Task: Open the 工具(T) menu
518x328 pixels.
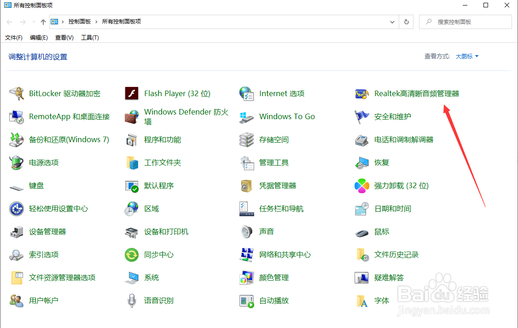Action: tap(90, 37)
